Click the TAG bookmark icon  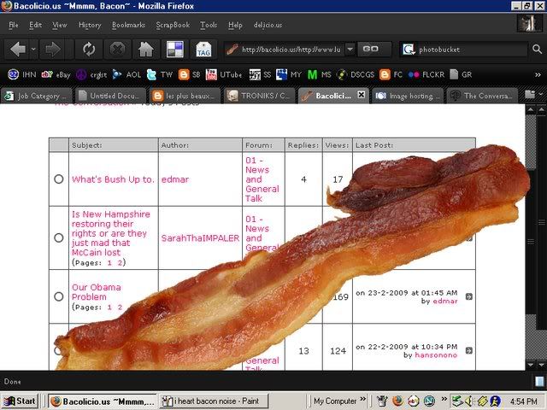[203, 50]
